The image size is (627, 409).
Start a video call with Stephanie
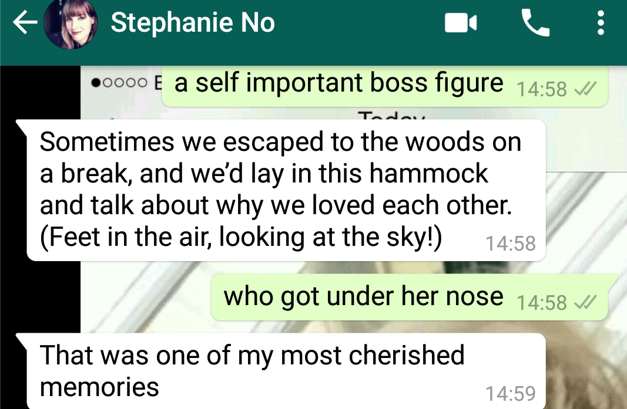pos(461,23)
